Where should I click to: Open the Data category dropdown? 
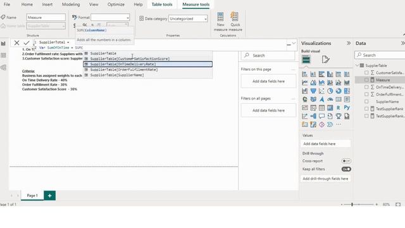pos(188,18)
